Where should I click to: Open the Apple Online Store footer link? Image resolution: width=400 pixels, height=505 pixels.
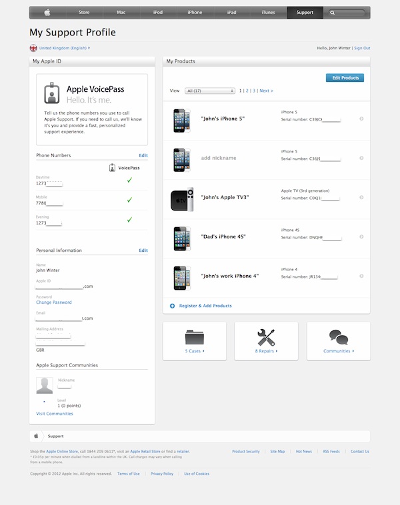point(62,452)
